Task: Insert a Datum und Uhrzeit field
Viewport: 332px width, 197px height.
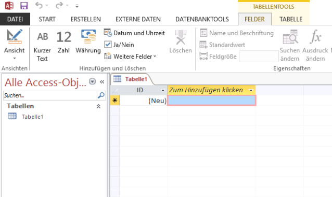Action: (x=134, y=33)
